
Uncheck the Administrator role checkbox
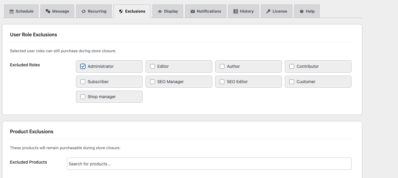click(x=83, y=66)
